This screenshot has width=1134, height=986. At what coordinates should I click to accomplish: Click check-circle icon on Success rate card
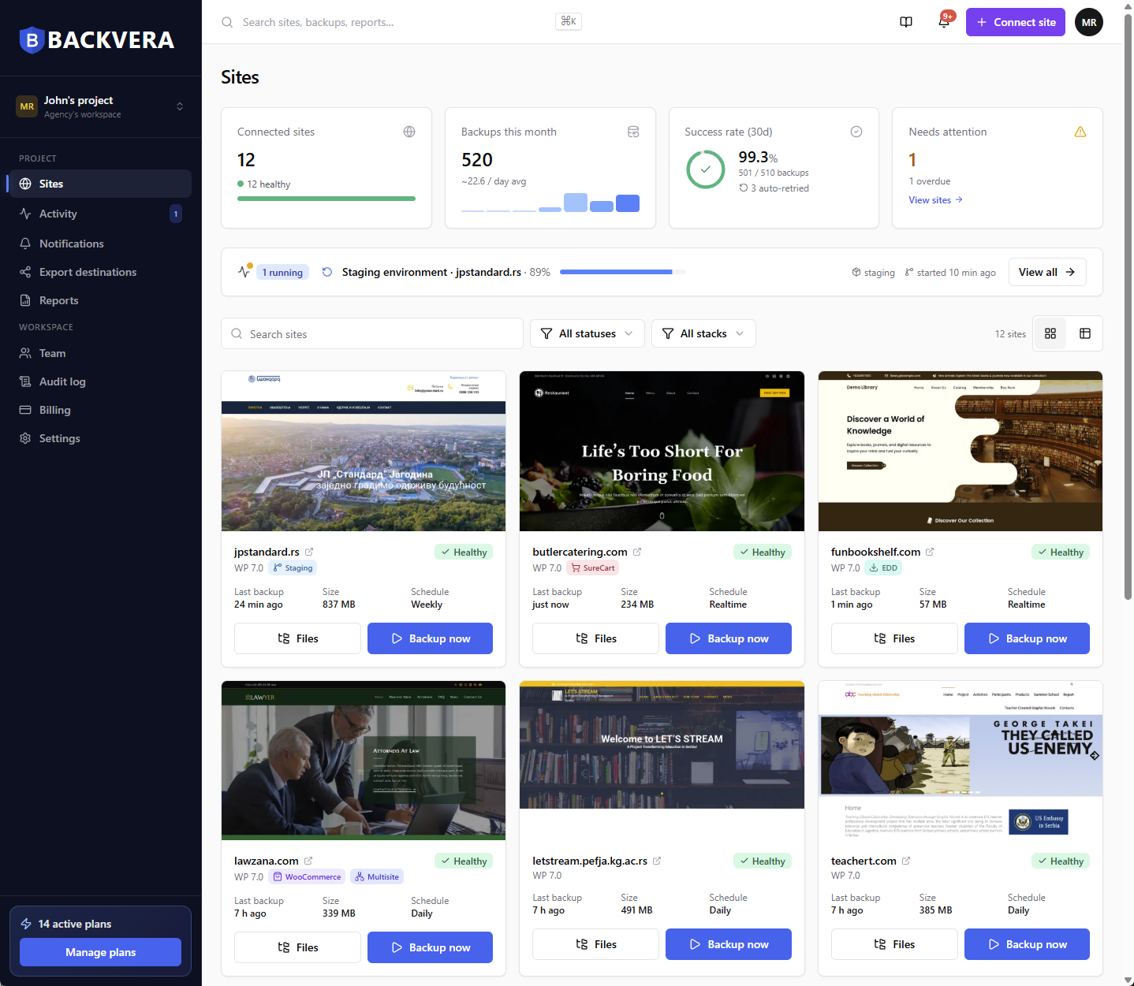point(856,132)
